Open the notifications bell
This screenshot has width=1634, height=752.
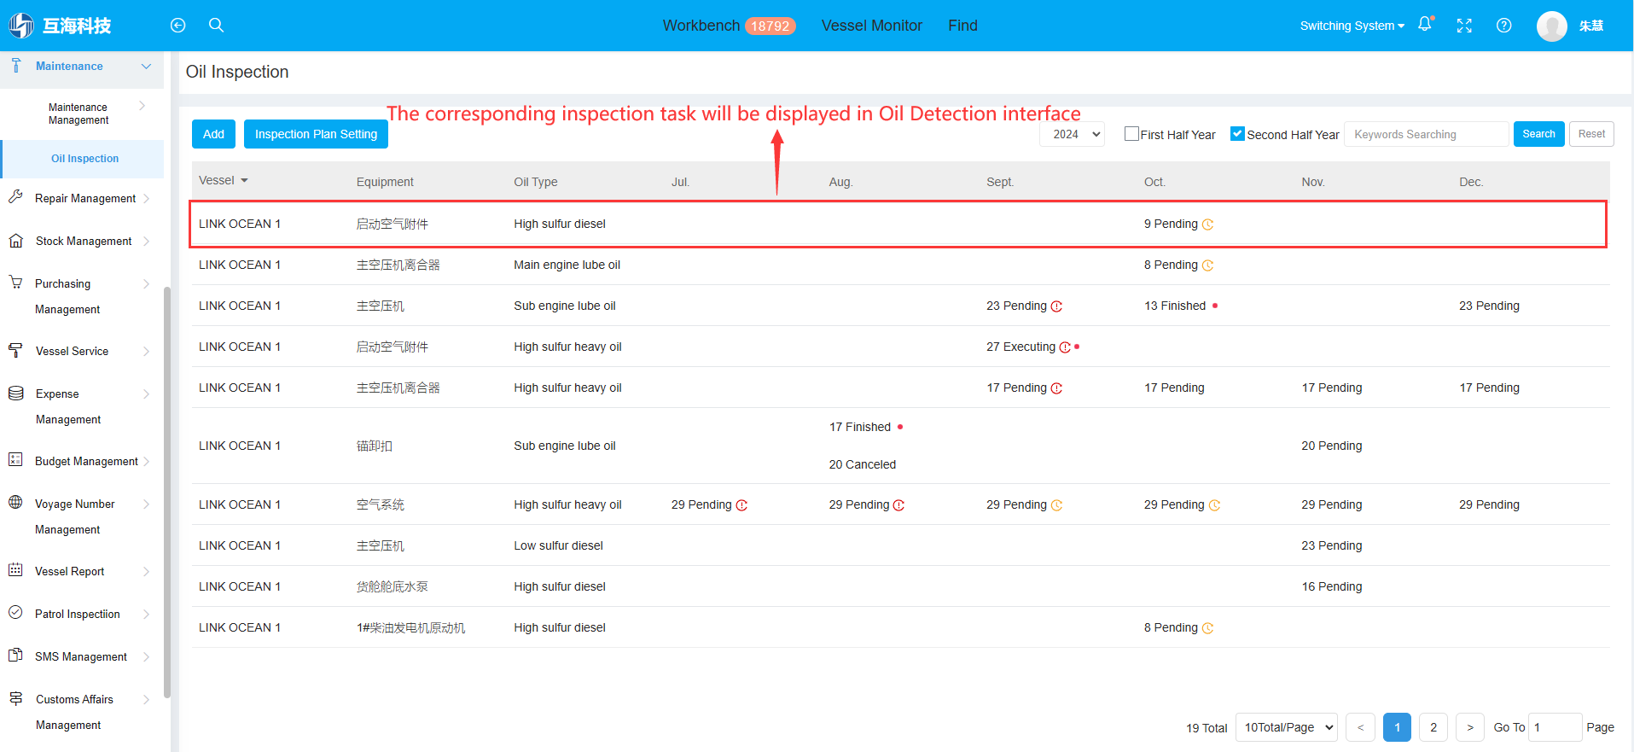coord(1425,25)
